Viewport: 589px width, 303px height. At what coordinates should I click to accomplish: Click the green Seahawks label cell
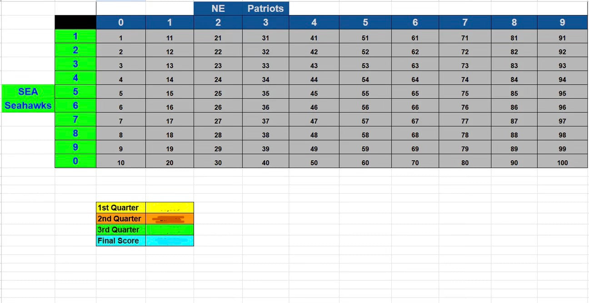click(x=28, y=106)
